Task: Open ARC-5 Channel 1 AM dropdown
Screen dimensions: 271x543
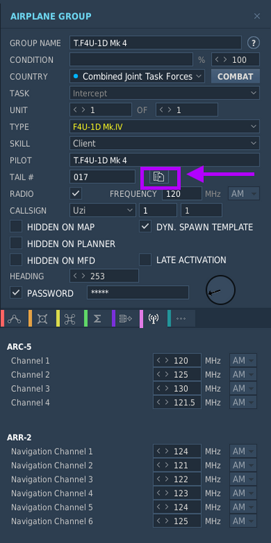Action: (243, 361)
